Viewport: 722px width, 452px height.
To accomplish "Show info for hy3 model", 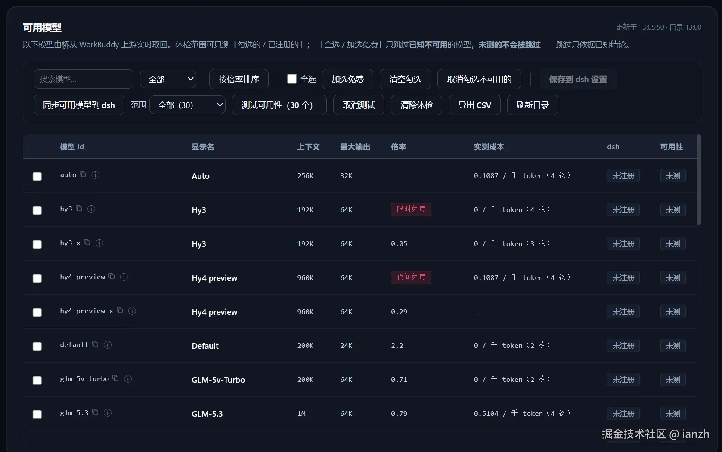I will pos(91,209).
